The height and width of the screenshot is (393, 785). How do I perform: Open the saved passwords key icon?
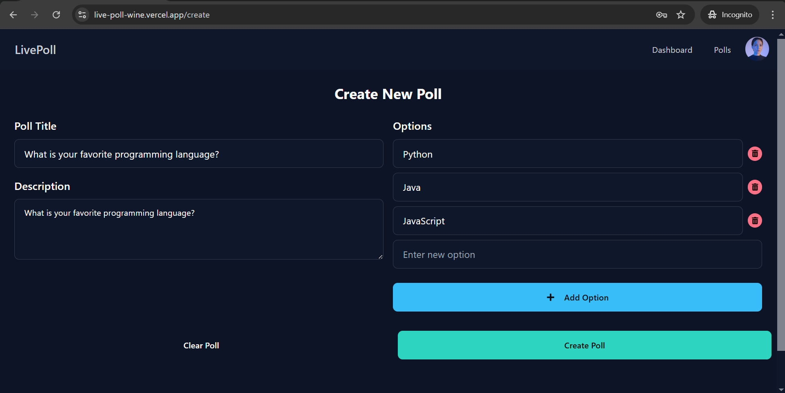(x=661, y=15)
